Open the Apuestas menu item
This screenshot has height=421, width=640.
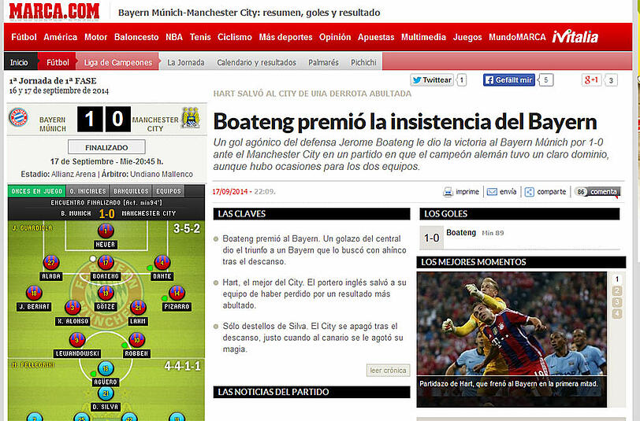376,37
